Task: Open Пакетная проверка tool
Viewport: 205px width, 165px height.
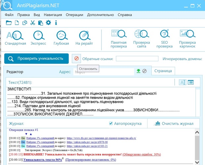Action: coord(119,39)
